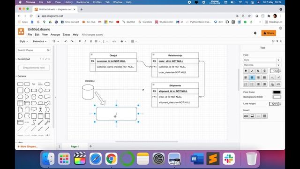Pick the hexagon shape in General
The height and width of the screenshot is (169, 300).
pyautogui.click(x=20, y=97)
